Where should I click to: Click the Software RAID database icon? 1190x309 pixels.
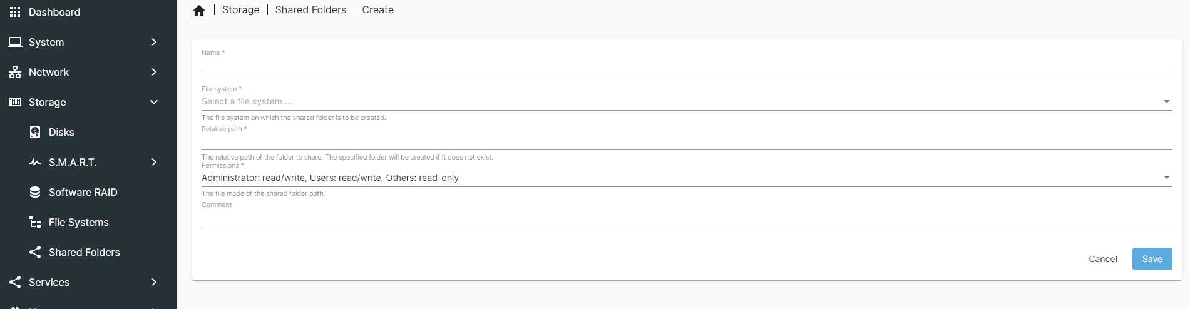point(35,192)
